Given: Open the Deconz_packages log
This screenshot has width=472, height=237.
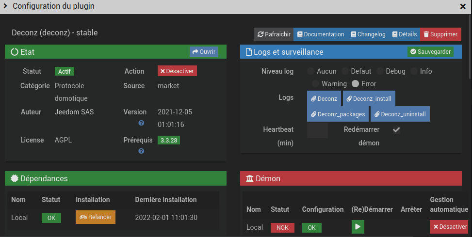Looking at the screenshot, I should 338,114.
